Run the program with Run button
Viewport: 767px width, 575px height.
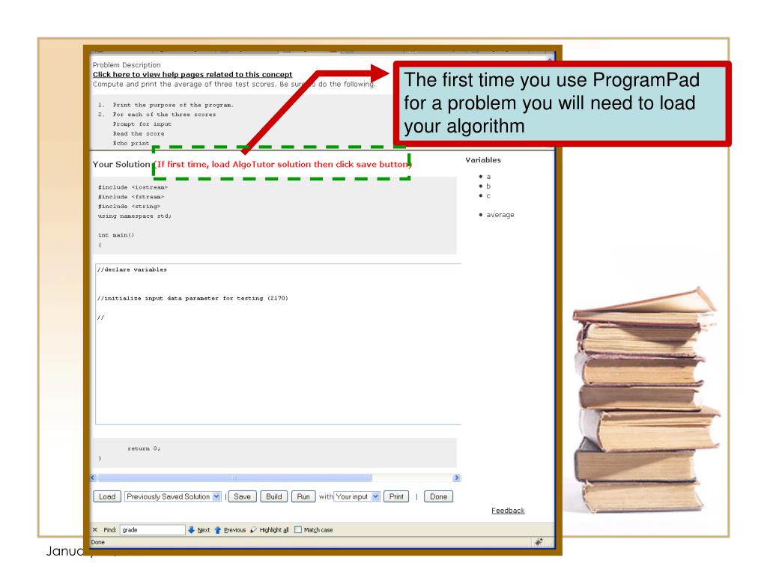pos(303,496)
